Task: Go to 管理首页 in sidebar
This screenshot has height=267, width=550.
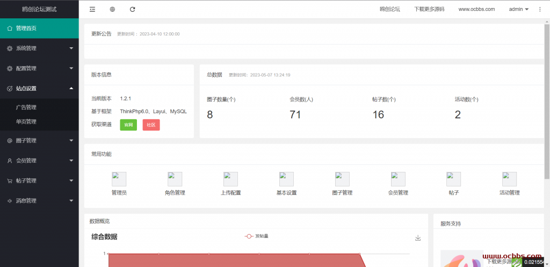Action: point(39,28)
